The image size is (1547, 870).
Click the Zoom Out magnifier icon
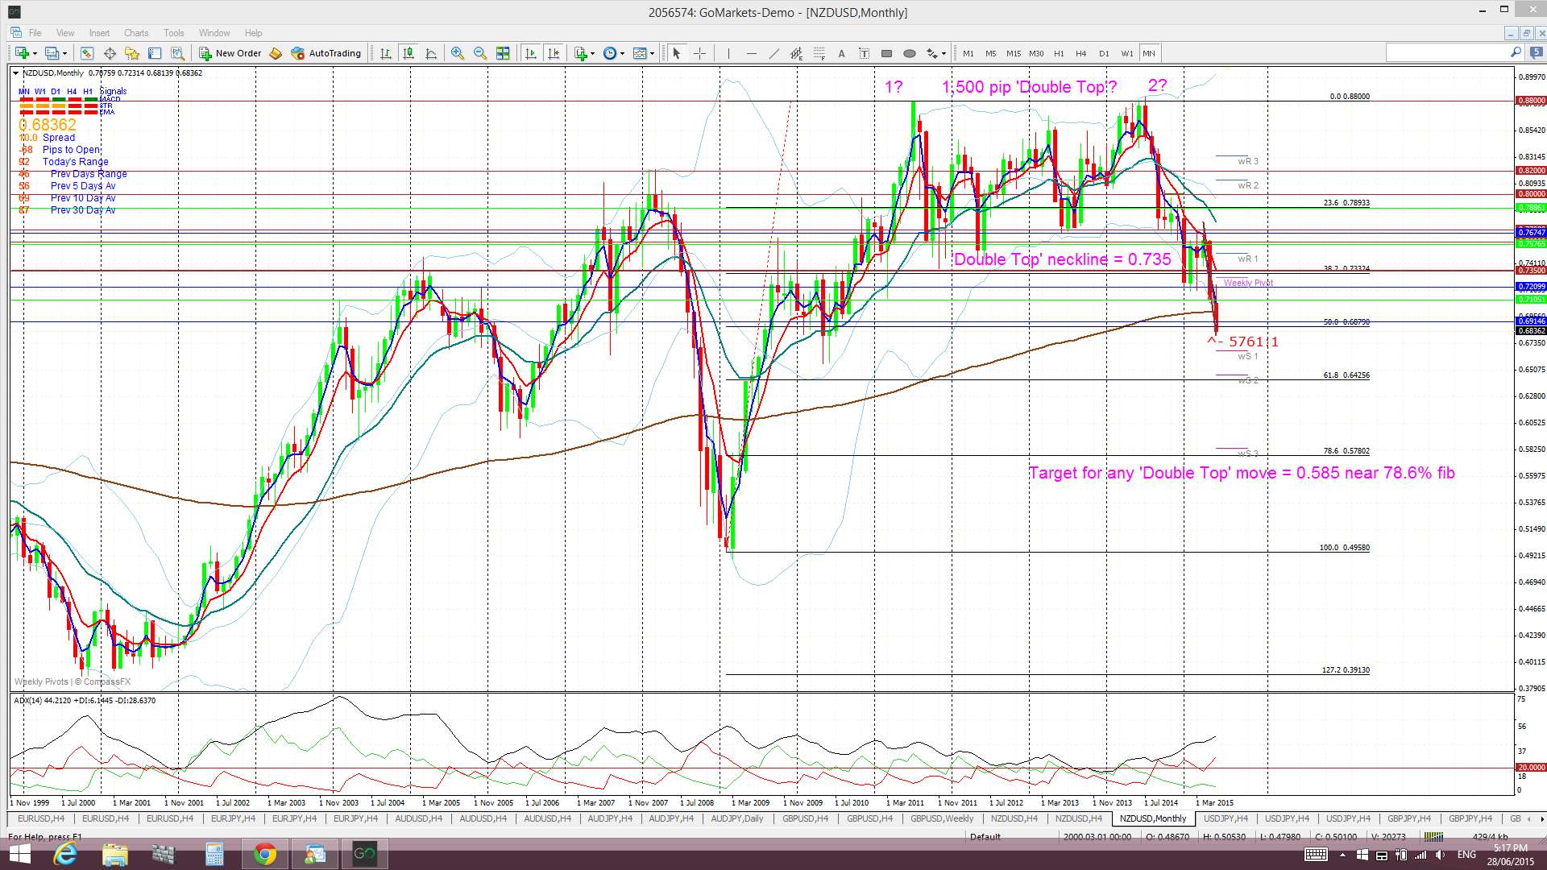pyautogui.click(x=480, y=53)
